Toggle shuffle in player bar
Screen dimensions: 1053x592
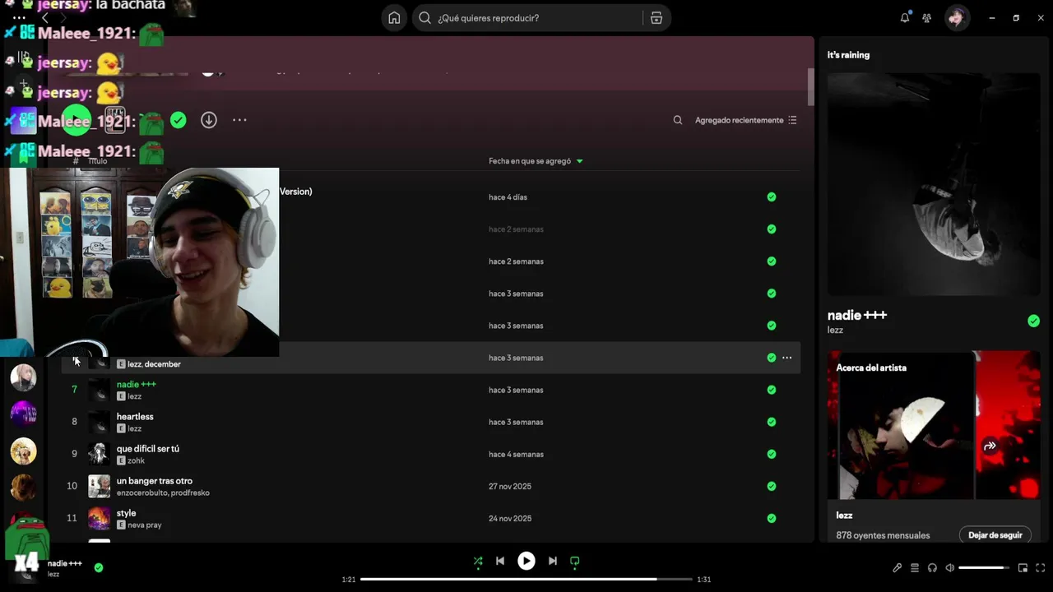478,561
